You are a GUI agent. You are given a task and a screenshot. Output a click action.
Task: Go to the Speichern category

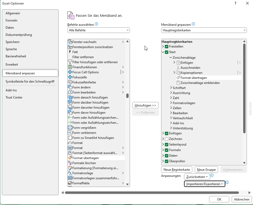[x=30, y=42]
